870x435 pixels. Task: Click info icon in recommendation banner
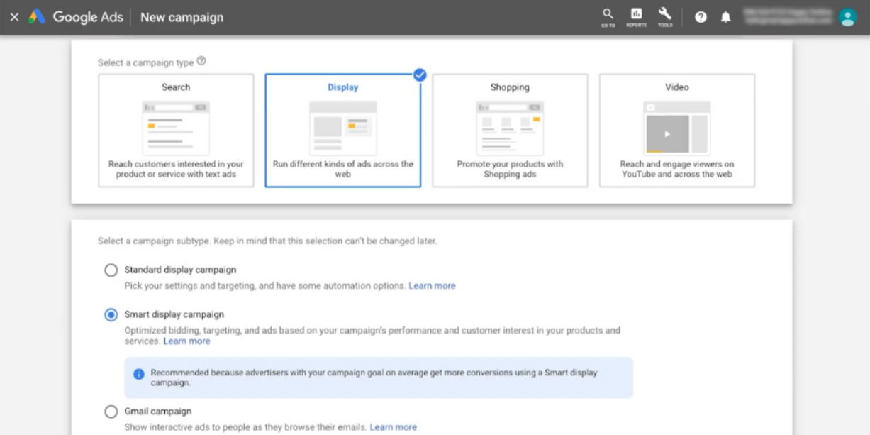[x=139, y=374]
